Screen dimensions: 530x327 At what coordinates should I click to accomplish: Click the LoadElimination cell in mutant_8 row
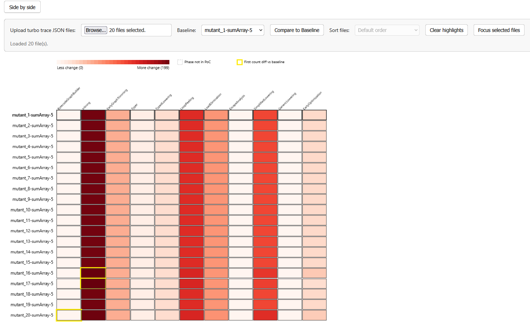coord(216,189)
